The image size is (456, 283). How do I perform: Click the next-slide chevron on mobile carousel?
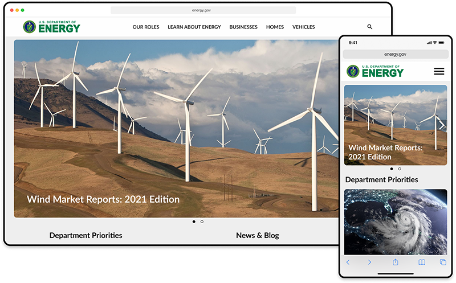click(442, 125)
